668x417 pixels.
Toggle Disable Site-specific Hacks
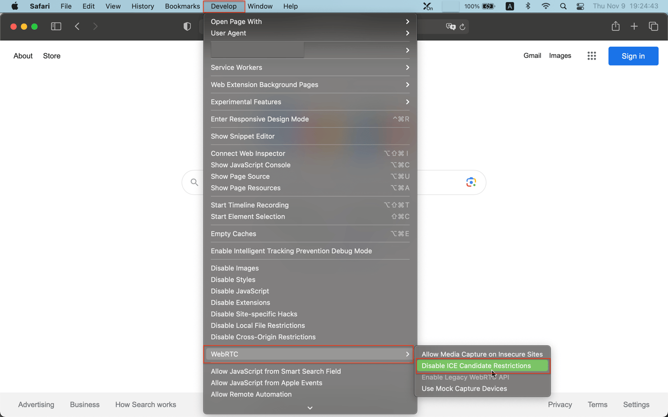tap(254, 314)
